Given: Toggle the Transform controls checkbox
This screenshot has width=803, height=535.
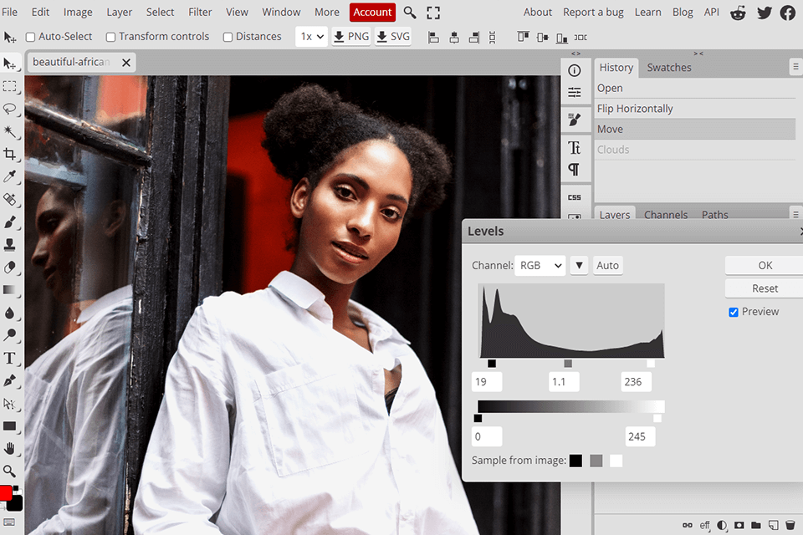Looking at the screenshot, I should point(111,37).
